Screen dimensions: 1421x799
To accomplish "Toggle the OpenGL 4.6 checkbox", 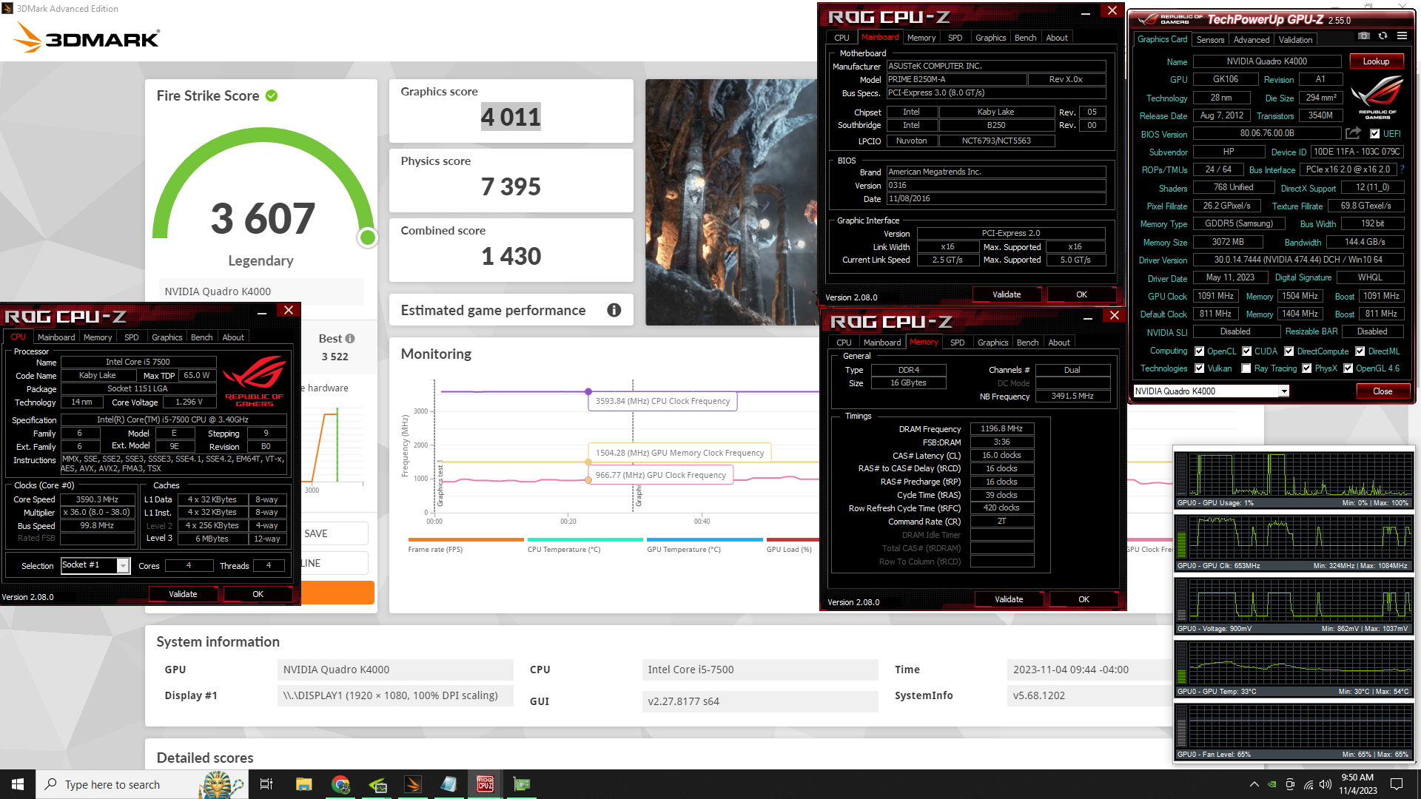I will point(1348,368).
